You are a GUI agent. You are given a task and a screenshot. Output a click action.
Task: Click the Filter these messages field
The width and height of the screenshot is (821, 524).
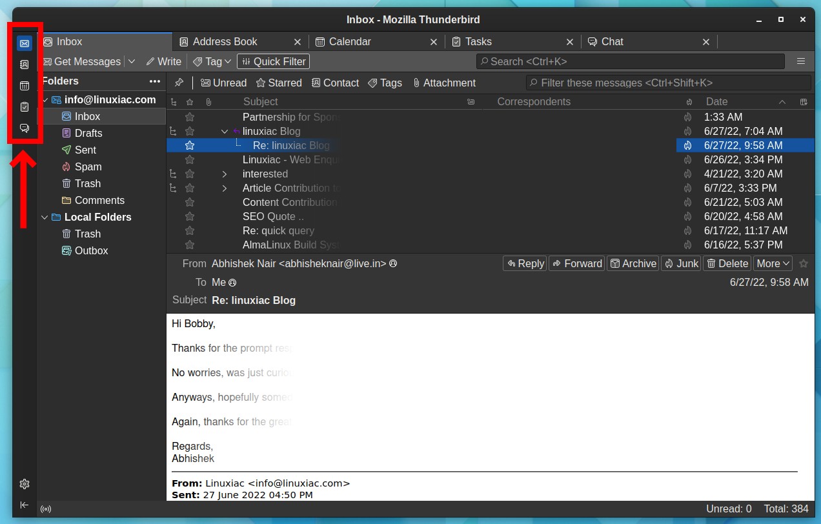(x=669, y=83)
